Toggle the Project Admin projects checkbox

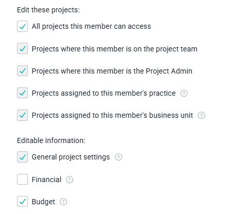pos(22,71)
